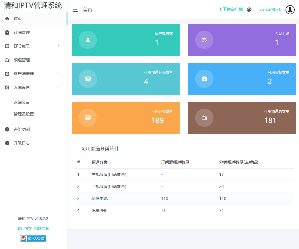Image resolution: width=299 pixels, height=249 pixels.
Task: Collapse the 系统设置 submenu arrow
Action: coord(58,87)
